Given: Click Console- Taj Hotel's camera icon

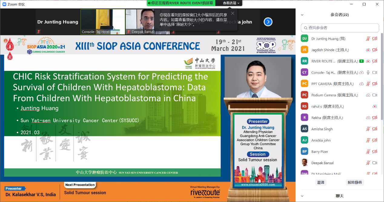Looking at the screenshot, I should coord(375,72).
